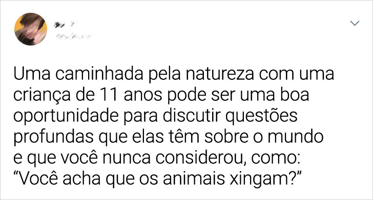Click the word "nunca" in fifth line
373x200 pixels.
click(127, 158)
